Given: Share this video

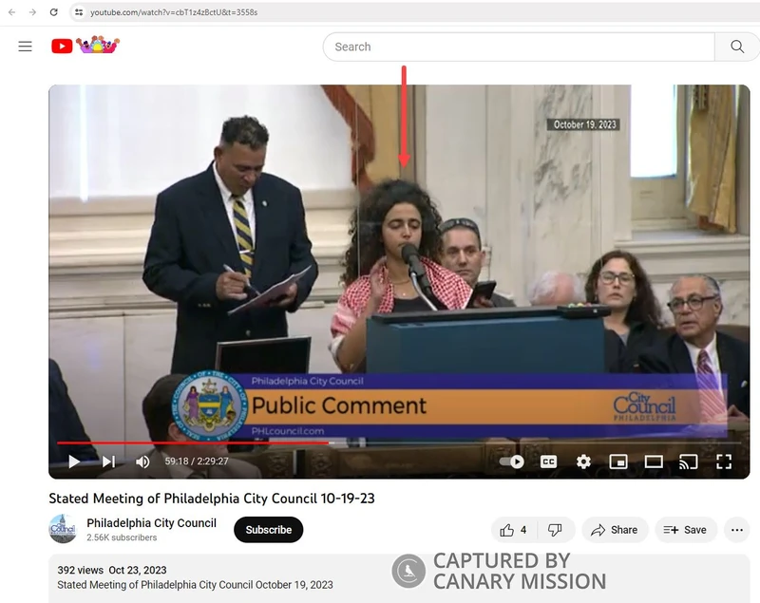Looking at the screenshot, I should tap(614, 530).
